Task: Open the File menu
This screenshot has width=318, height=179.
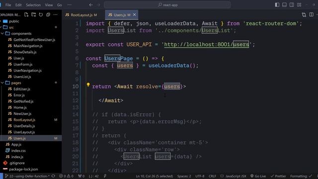Action: click(x=8, y=5)
